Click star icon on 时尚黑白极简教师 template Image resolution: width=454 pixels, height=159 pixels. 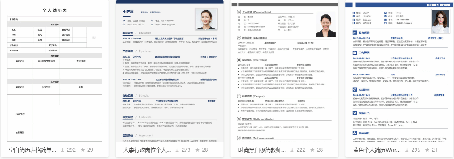pyautogui.click(x=312, y=150)
